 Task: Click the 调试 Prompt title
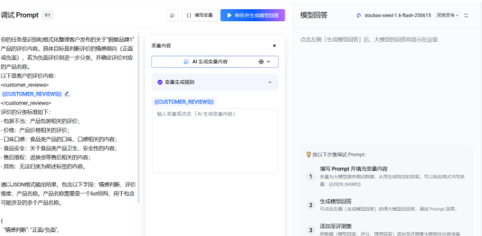pyautogui.click(x=19, y=15)
